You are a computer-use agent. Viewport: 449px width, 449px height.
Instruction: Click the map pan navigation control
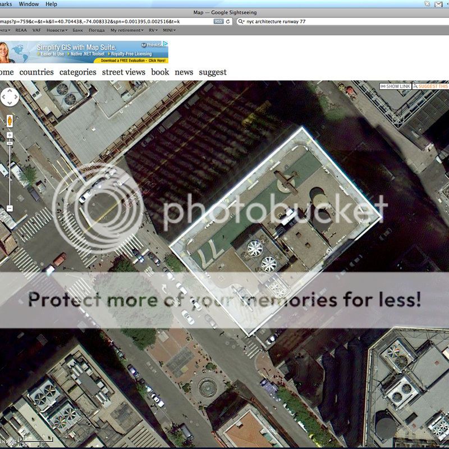click(10, 97)
